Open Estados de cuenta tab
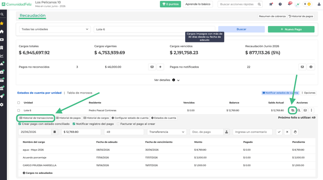Image resolution: width=323 pixels, height=180 pixels. click(x=163, y=118)
